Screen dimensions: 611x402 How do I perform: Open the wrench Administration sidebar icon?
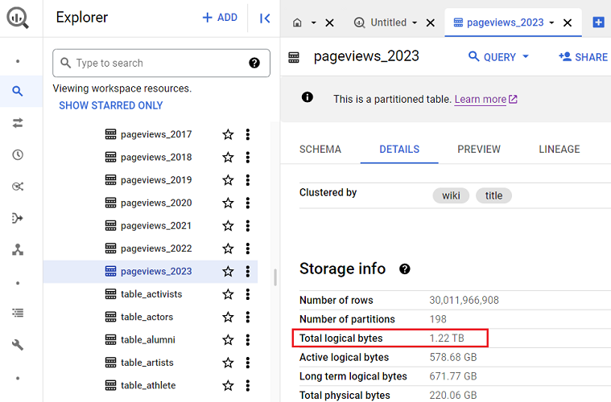18,344
